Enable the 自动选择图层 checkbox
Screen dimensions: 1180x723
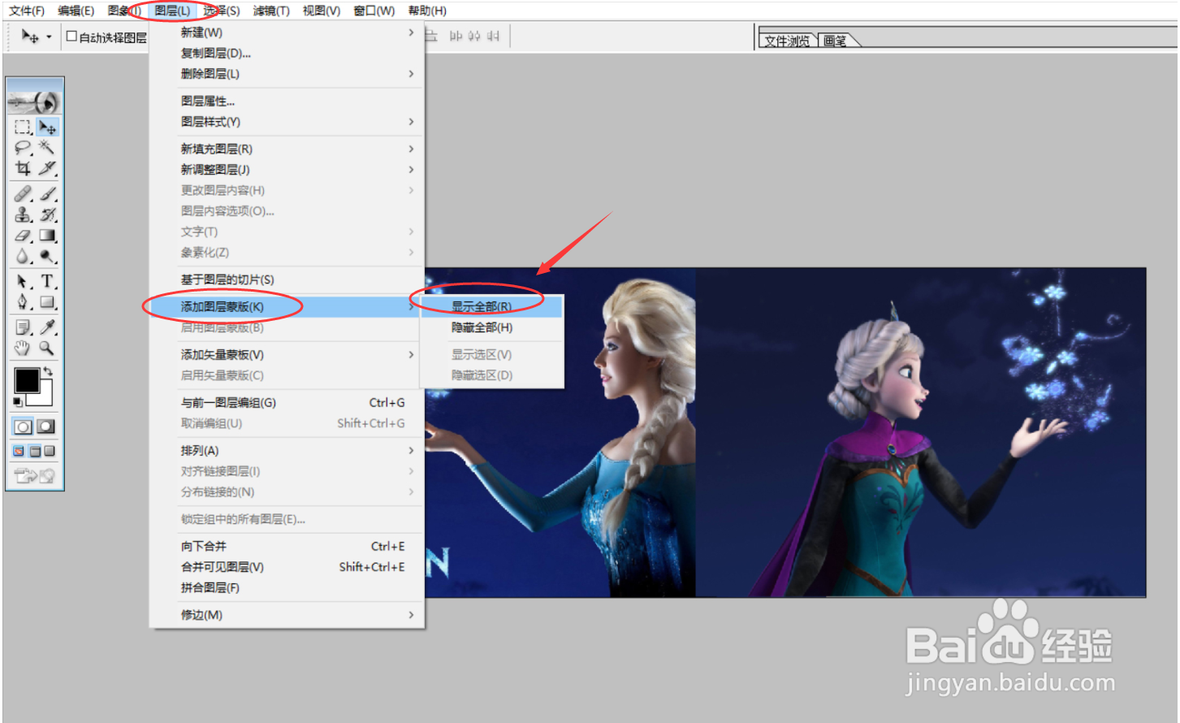point(71,37)
